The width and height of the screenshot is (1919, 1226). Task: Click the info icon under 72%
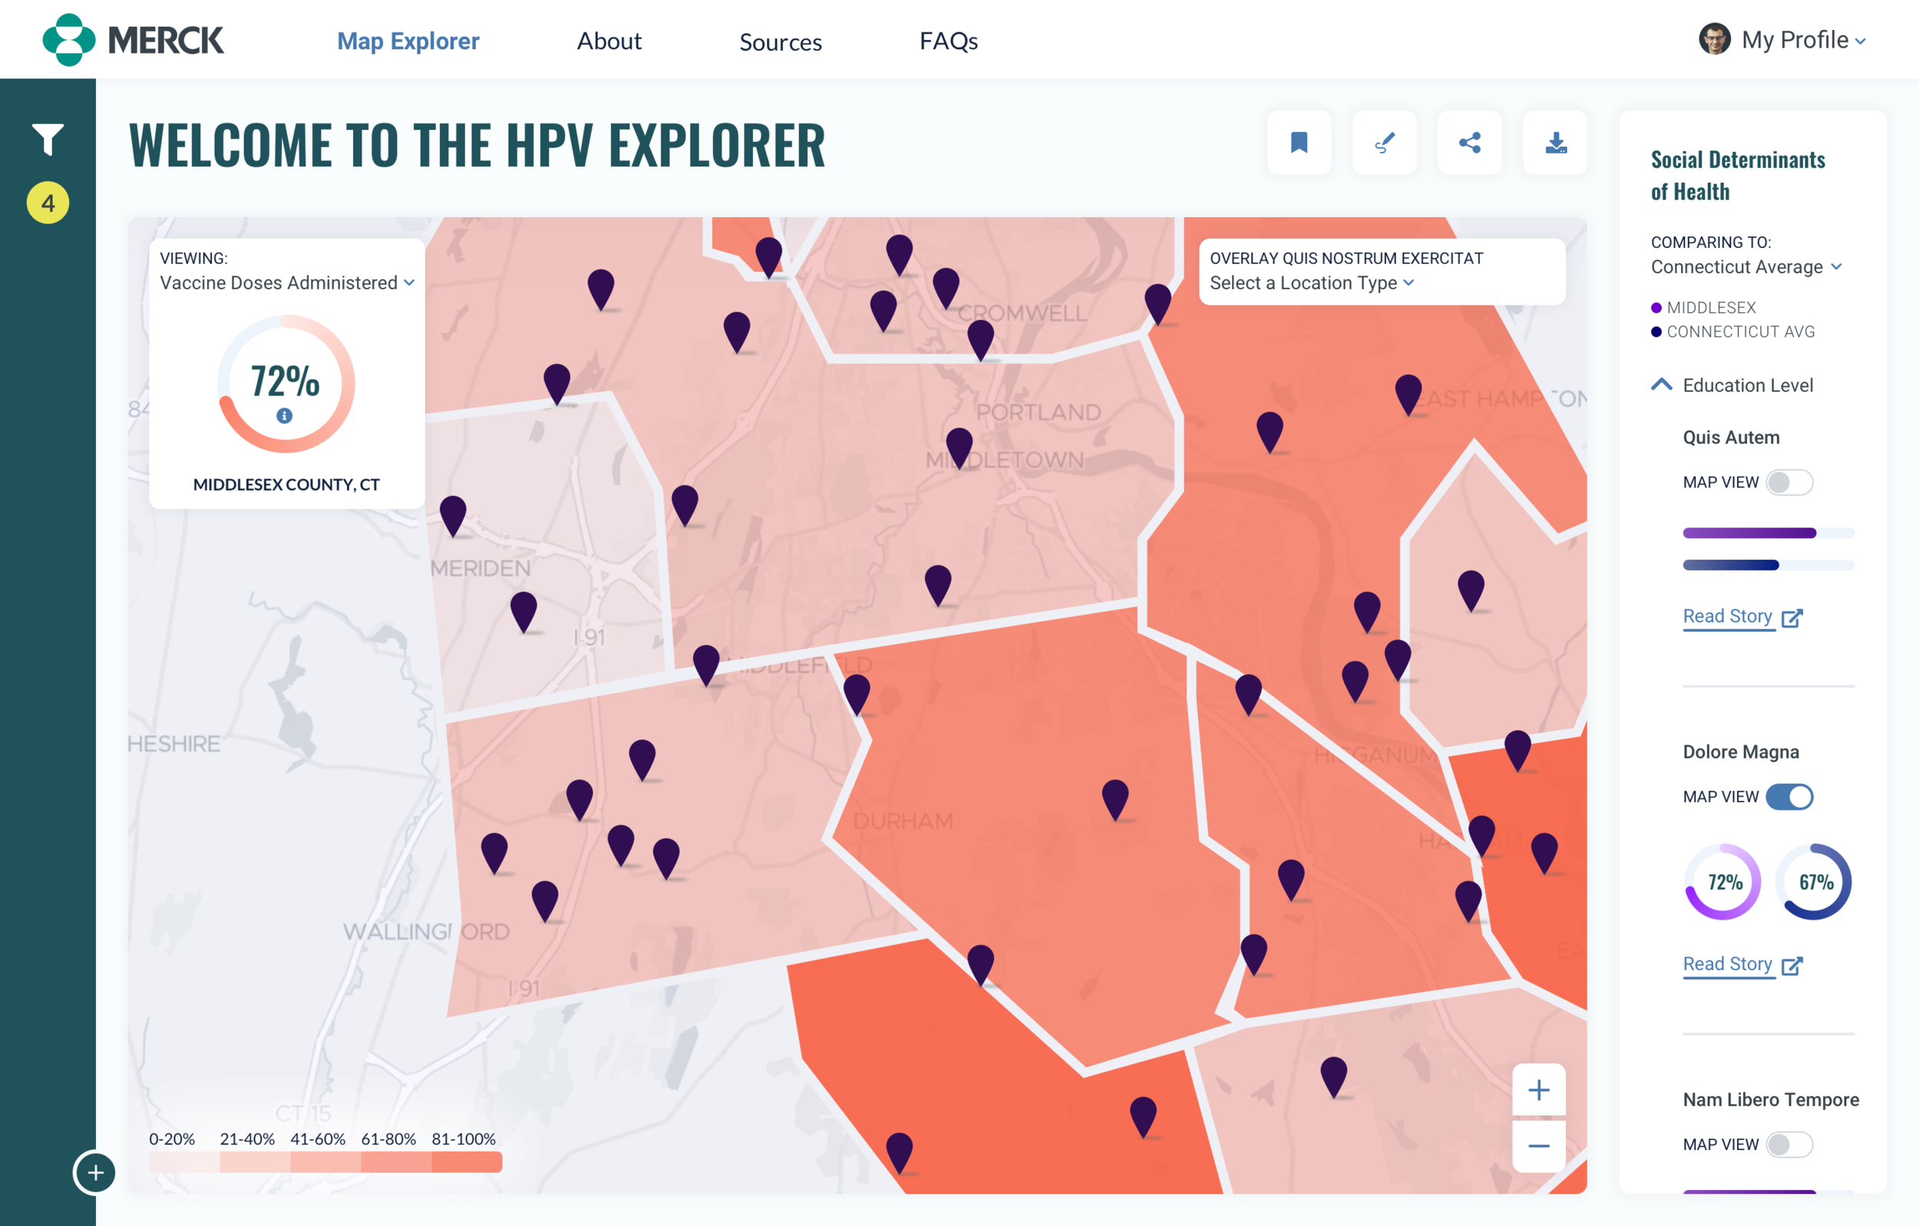(x=285, y=415)
